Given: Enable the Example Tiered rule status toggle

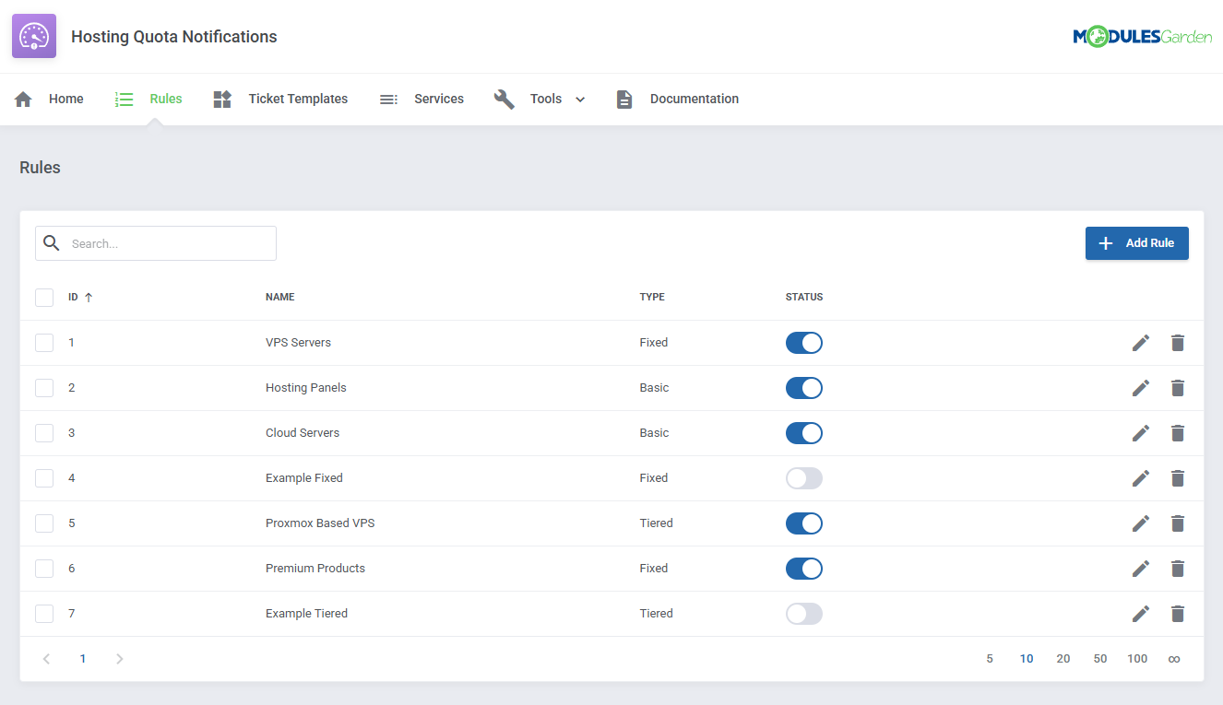Looking at the screenshot, I should [803, 613].
